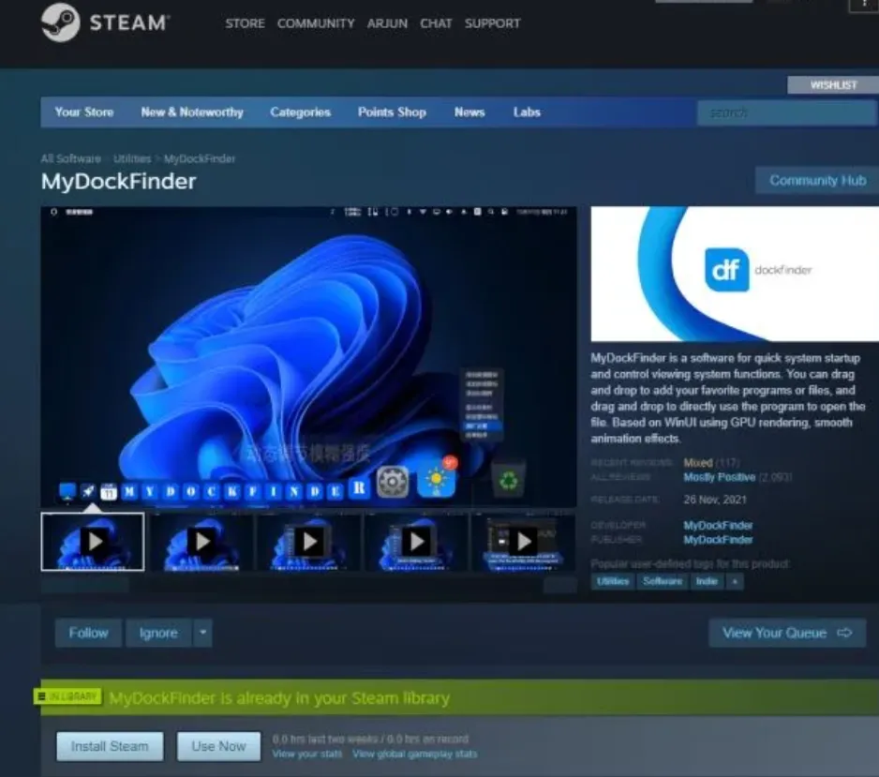Open the STORE menu
The image size is (879, 777).
tap(245, 23)
